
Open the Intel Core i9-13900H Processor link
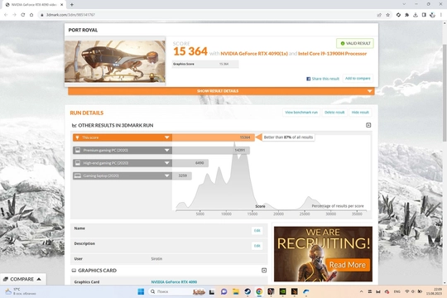click(332, 54)
